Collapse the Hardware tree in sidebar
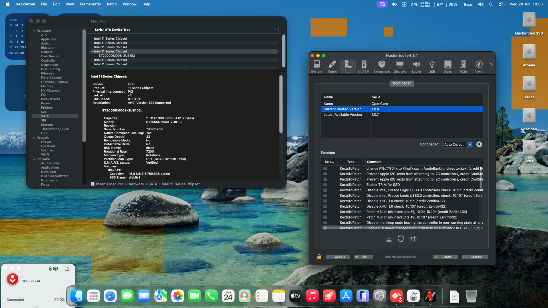 tap(34, 31)
